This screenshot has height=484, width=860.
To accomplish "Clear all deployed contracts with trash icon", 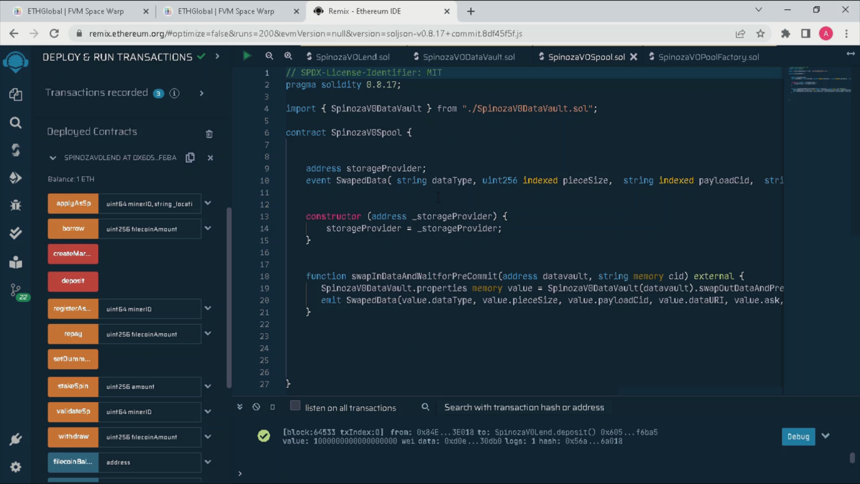I will click(209, 134).
